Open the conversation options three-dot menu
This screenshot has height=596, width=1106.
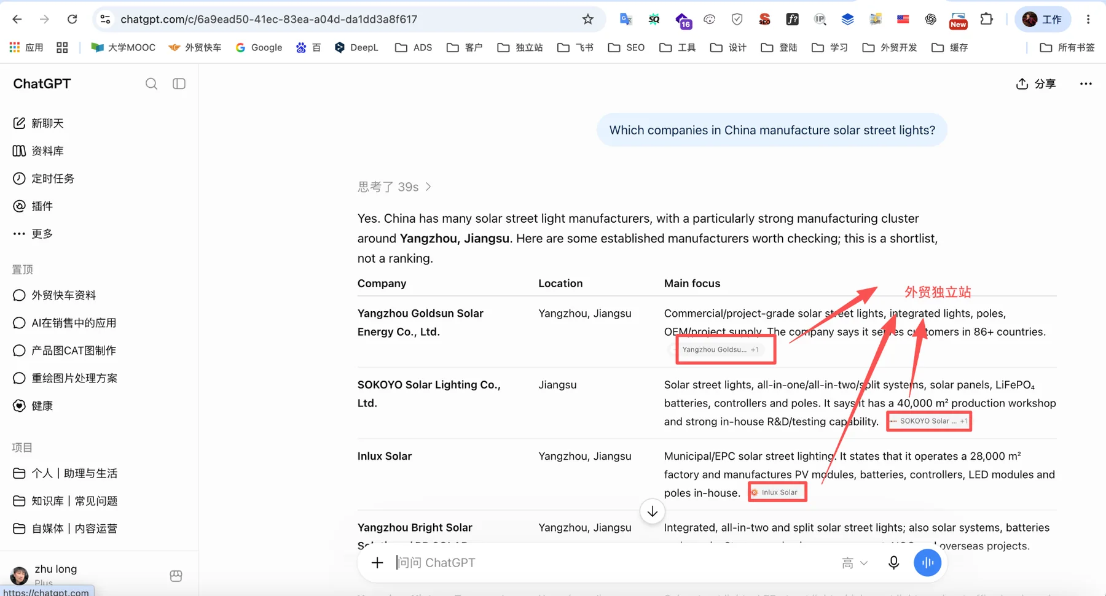pos(1086,84)
